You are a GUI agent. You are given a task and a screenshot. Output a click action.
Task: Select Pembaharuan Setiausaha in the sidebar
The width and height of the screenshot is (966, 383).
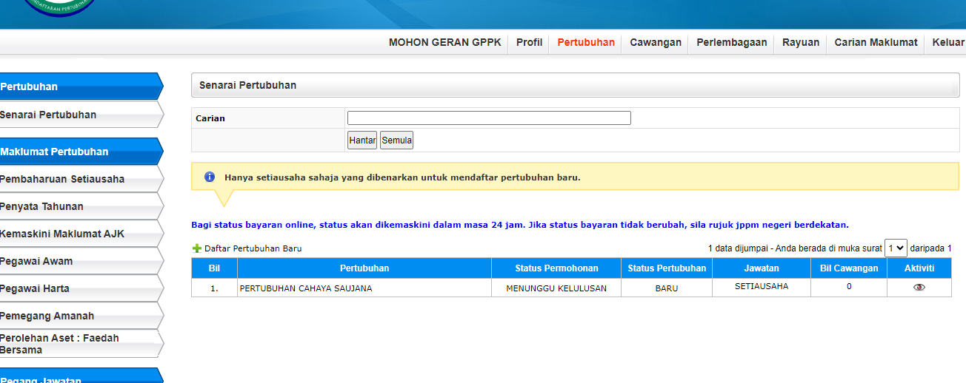[x=62, y=179]
